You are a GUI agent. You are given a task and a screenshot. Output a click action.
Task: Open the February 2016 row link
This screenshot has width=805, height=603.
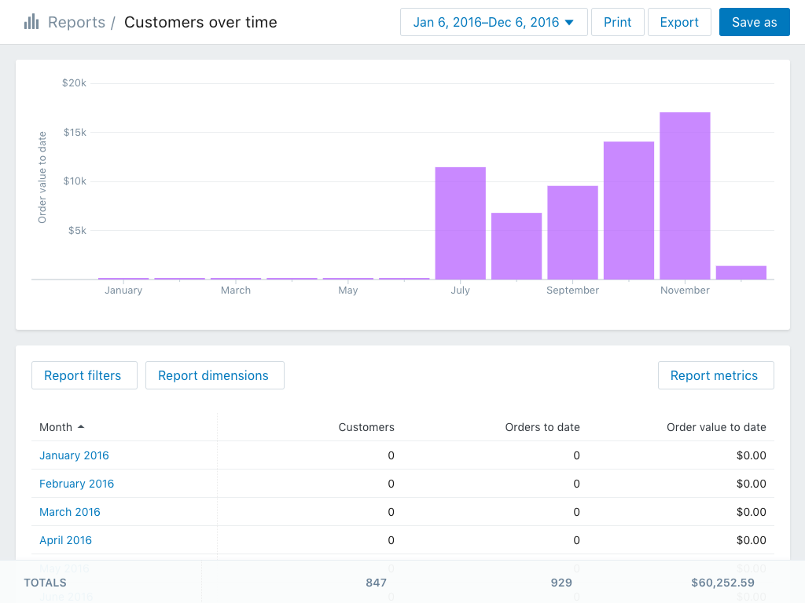[x=76, y=484]
